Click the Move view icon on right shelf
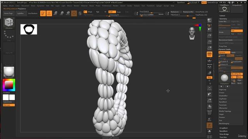The height and width of the screenshot is (139, 248). [x=209, y=94]
